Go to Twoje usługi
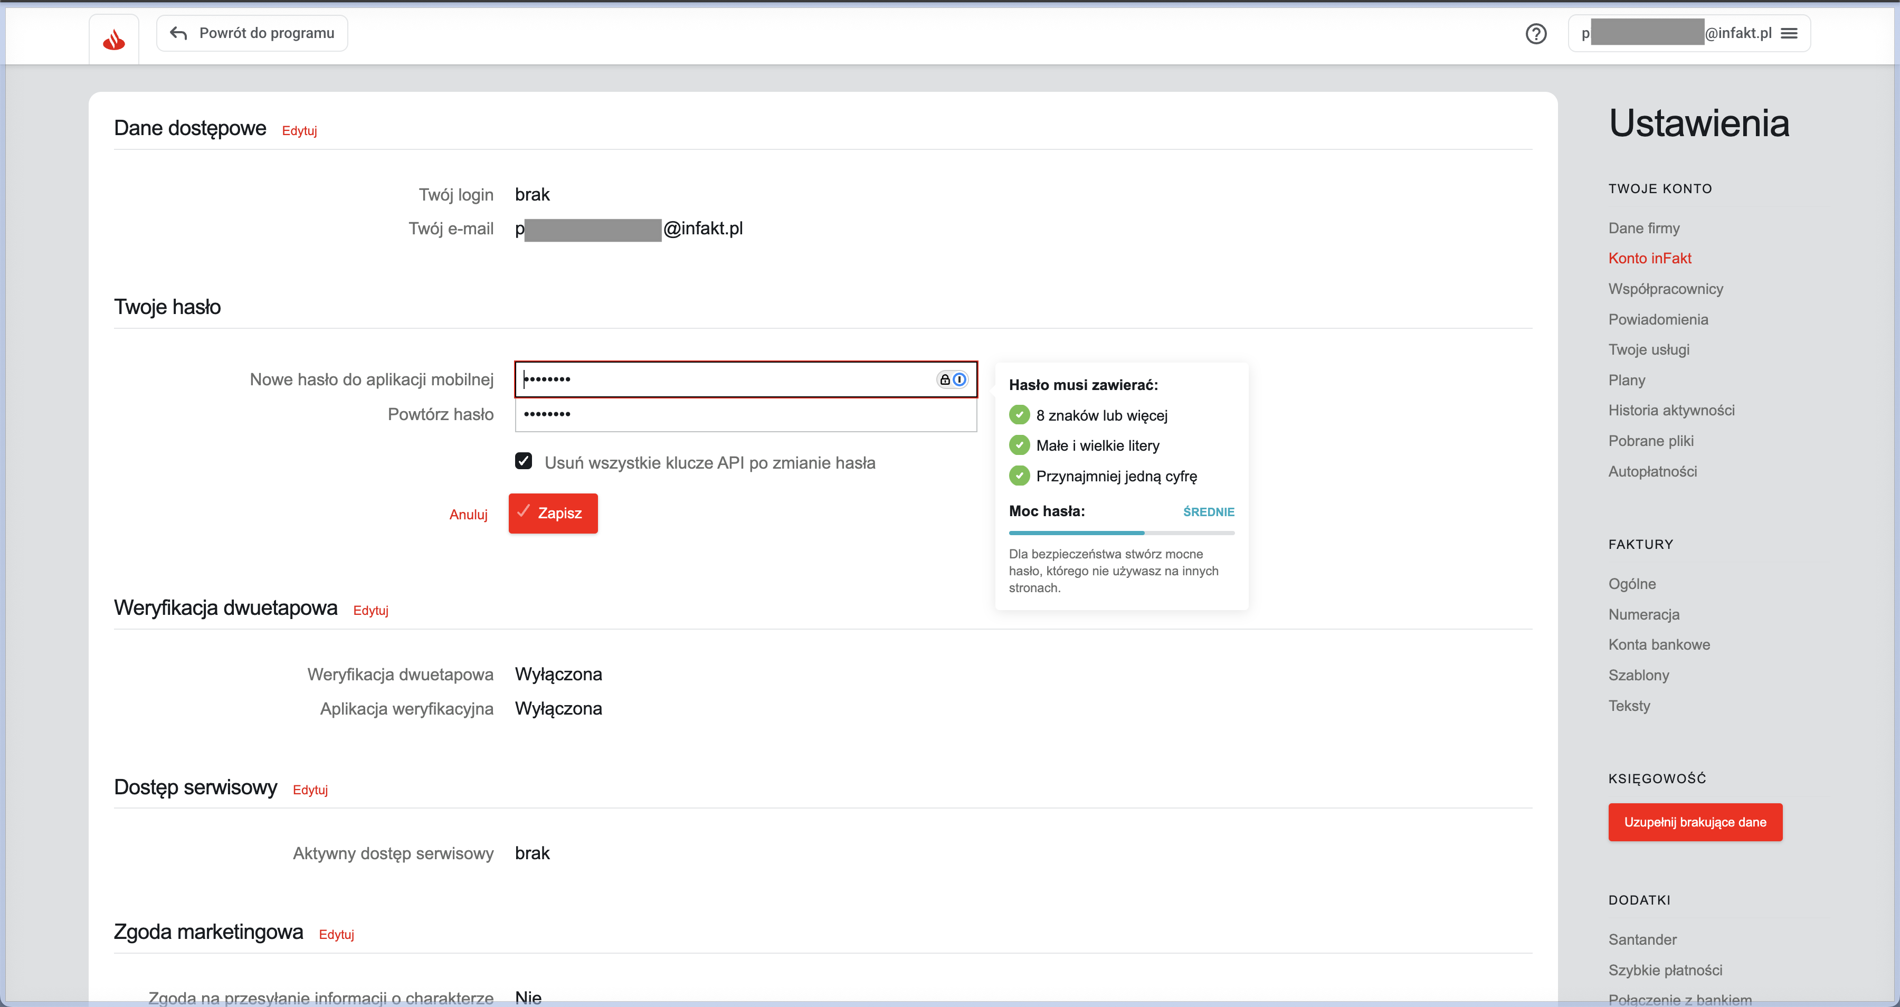This screenshot has height=1007, width=1900. point(1648,350)
